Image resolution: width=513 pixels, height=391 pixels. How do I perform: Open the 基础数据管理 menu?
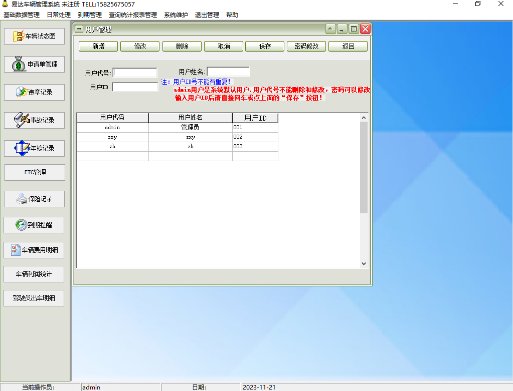click(22, 15)
